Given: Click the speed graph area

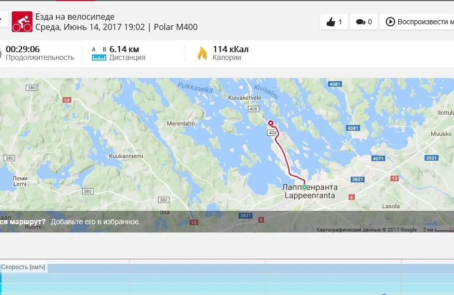Looking at the screenshot, I should (227, 280).
